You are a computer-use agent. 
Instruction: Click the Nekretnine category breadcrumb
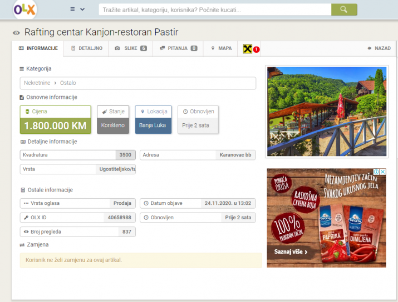[37, 83]
